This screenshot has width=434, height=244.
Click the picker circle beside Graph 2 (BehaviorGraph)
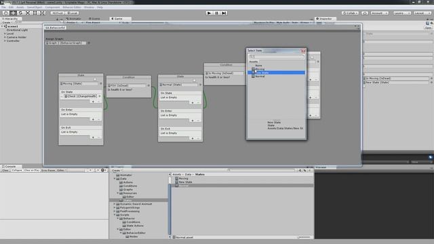coord(89,43)
